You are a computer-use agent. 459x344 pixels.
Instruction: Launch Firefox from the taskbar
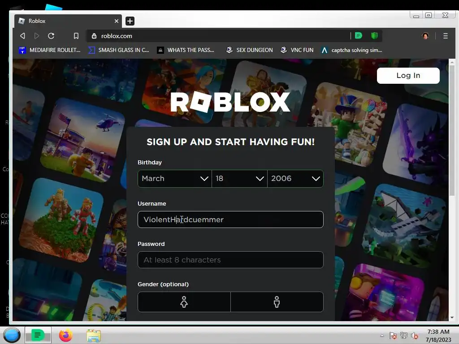tap(65, 335)
